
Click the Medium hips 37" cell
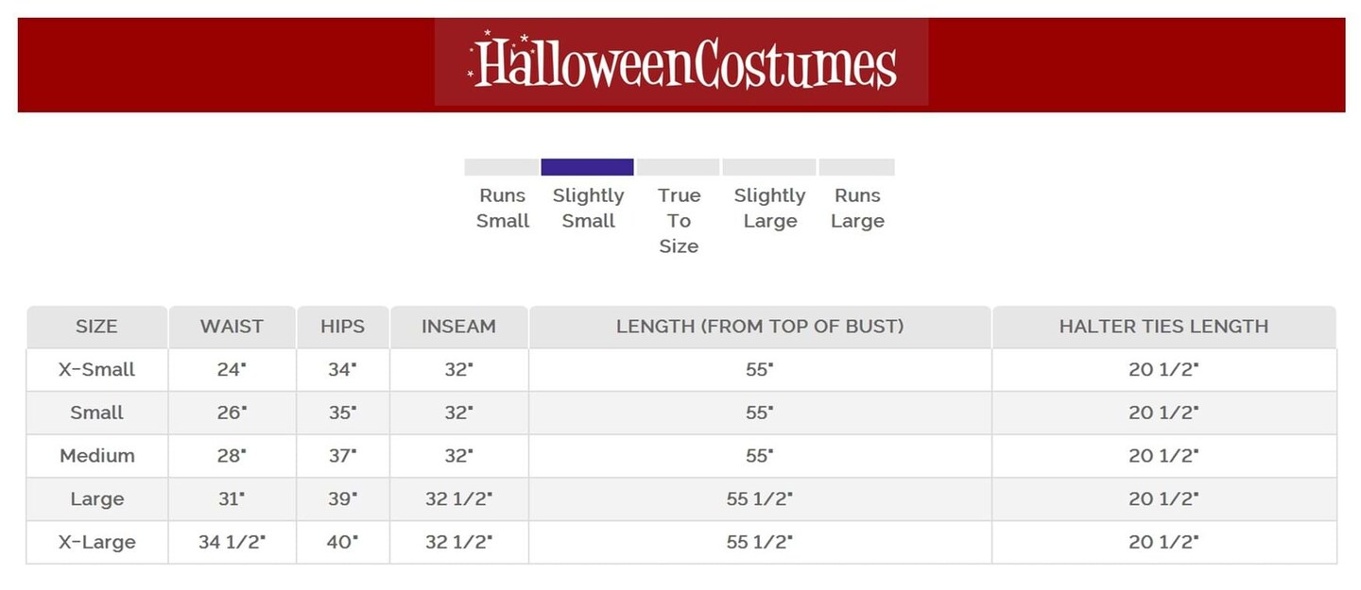tap(342, 456)
